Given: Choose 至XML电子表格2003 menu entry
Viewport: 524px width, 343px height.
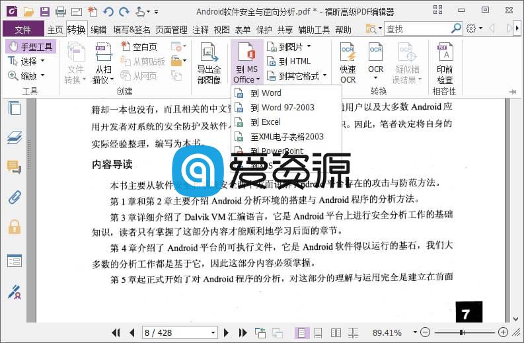Looking at the screenshot, I should 287,137.
